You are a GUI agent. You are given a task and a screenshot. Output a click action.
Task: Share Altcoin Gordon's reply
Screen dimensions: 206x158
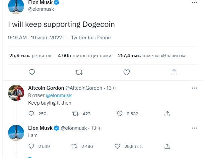coord(167,114)
